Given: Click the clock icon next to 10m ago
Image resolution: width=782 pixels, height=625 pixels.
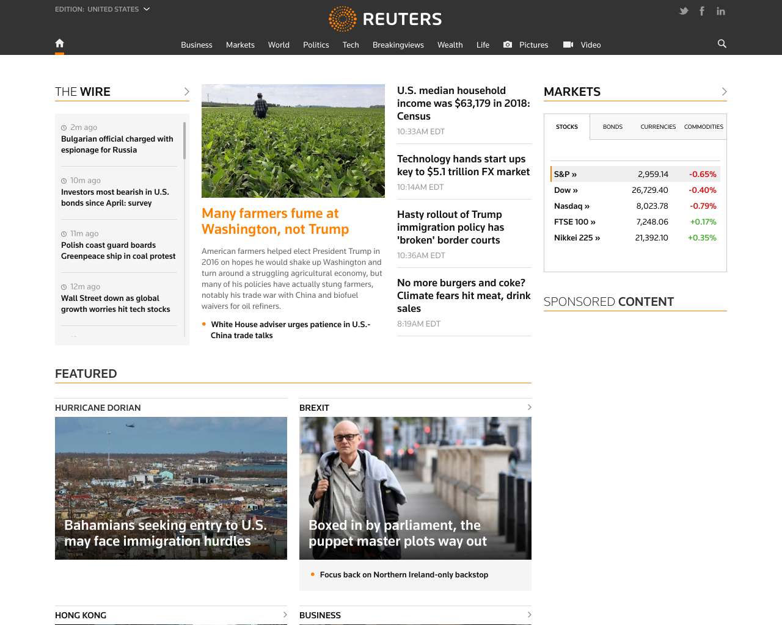Looking at the screenshot, I should click(64, 181).
